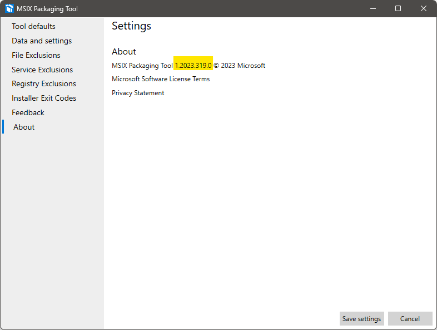Screen dimensions: 437x330
Task: Open Registry Exclusions page
Action: (x=44, y=83)
